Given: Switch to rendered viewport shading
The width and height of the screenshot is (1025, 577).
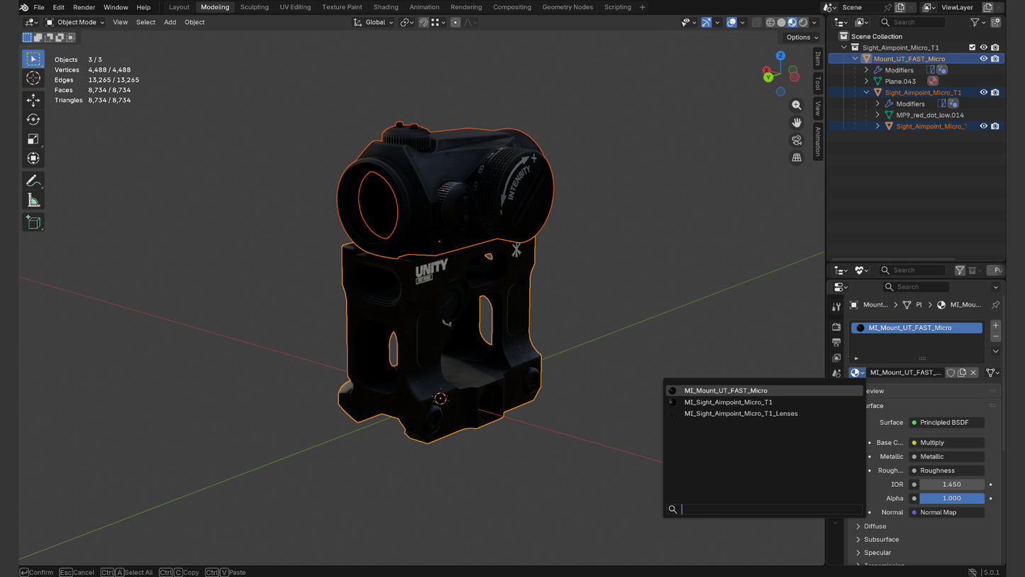Looking at the screenshot, I should (803, 22).
